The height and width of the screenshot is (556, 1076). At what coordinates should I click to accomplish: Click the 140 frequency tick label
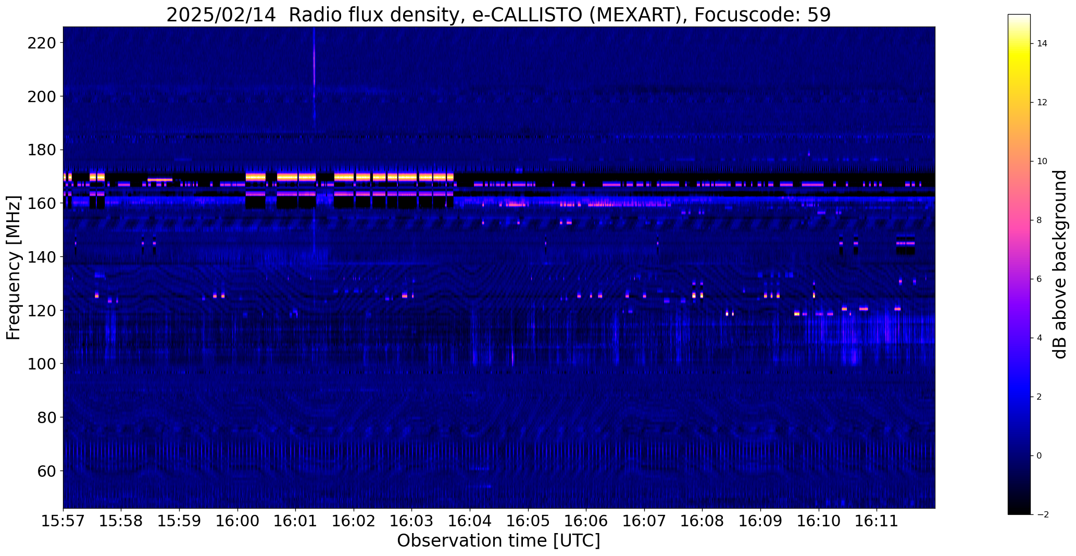pos(41,257)
